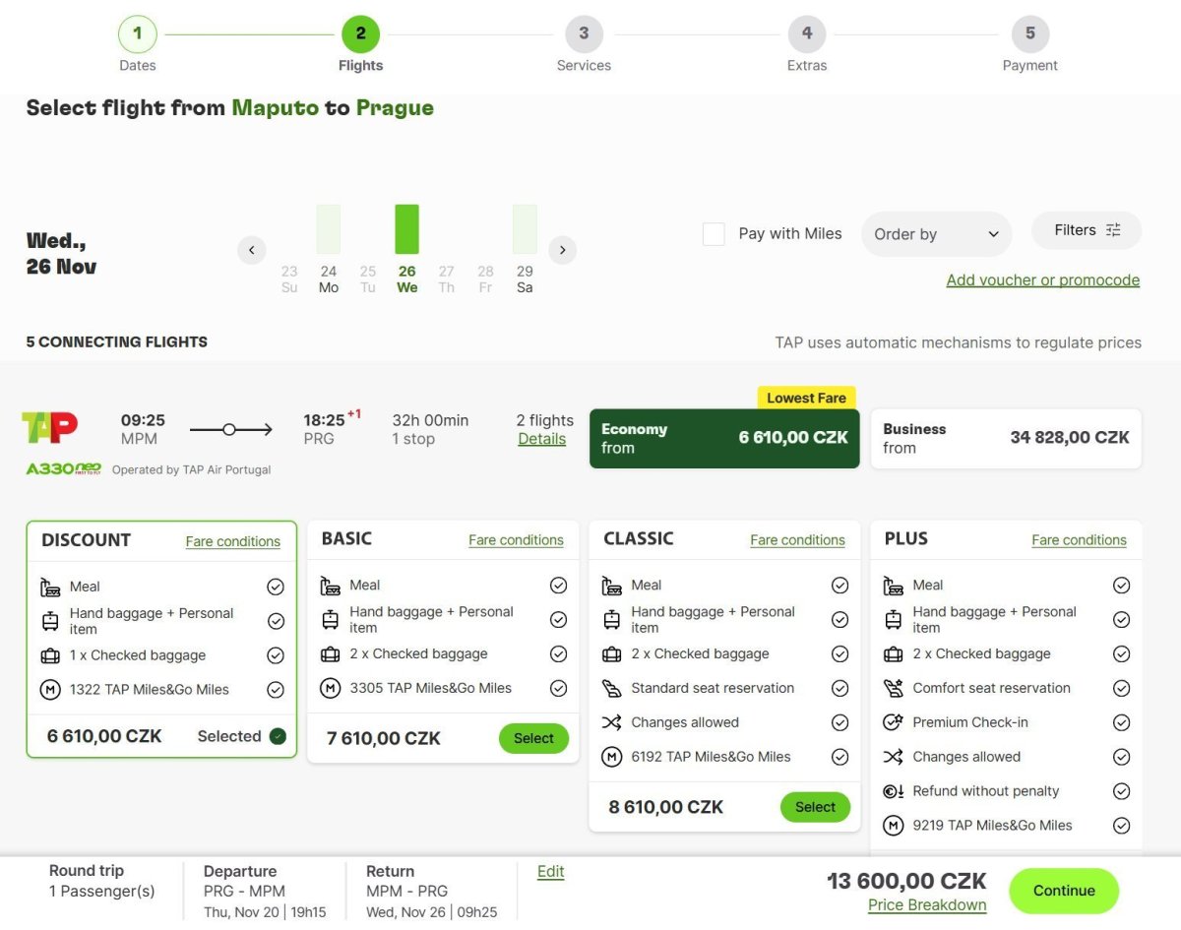Screen dimensions: 1181x930
Task: Click refund without penalty icon in PLUS
Action: click(x=894, y=791)
